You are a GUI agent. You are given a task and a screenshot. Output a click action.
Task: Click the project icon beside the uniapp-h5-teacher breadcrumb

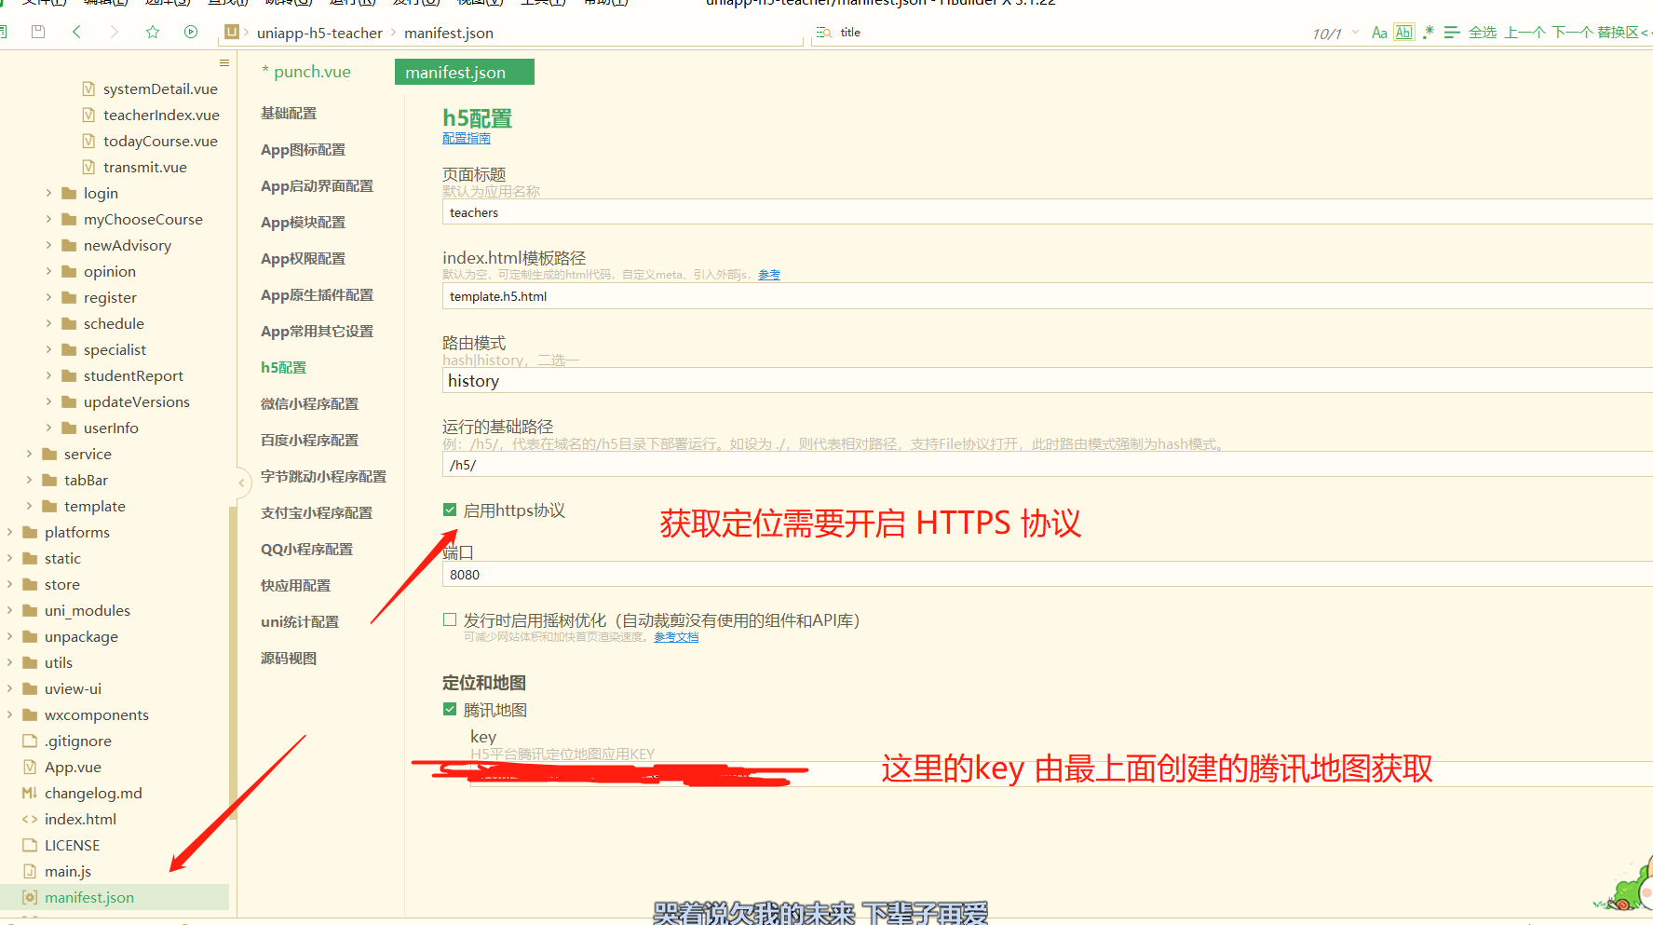tap(232, 32)
